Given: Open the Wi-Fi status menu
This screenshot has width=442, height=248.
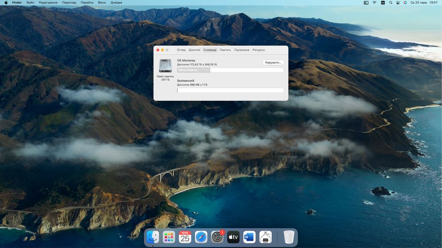Looking at the screenshot, I should click(374, 3).
